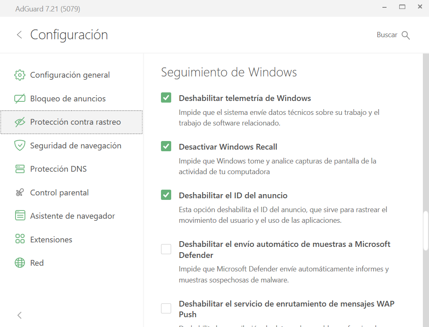Close the AdGuard window
429x327 pixels.
pos(420,7)
